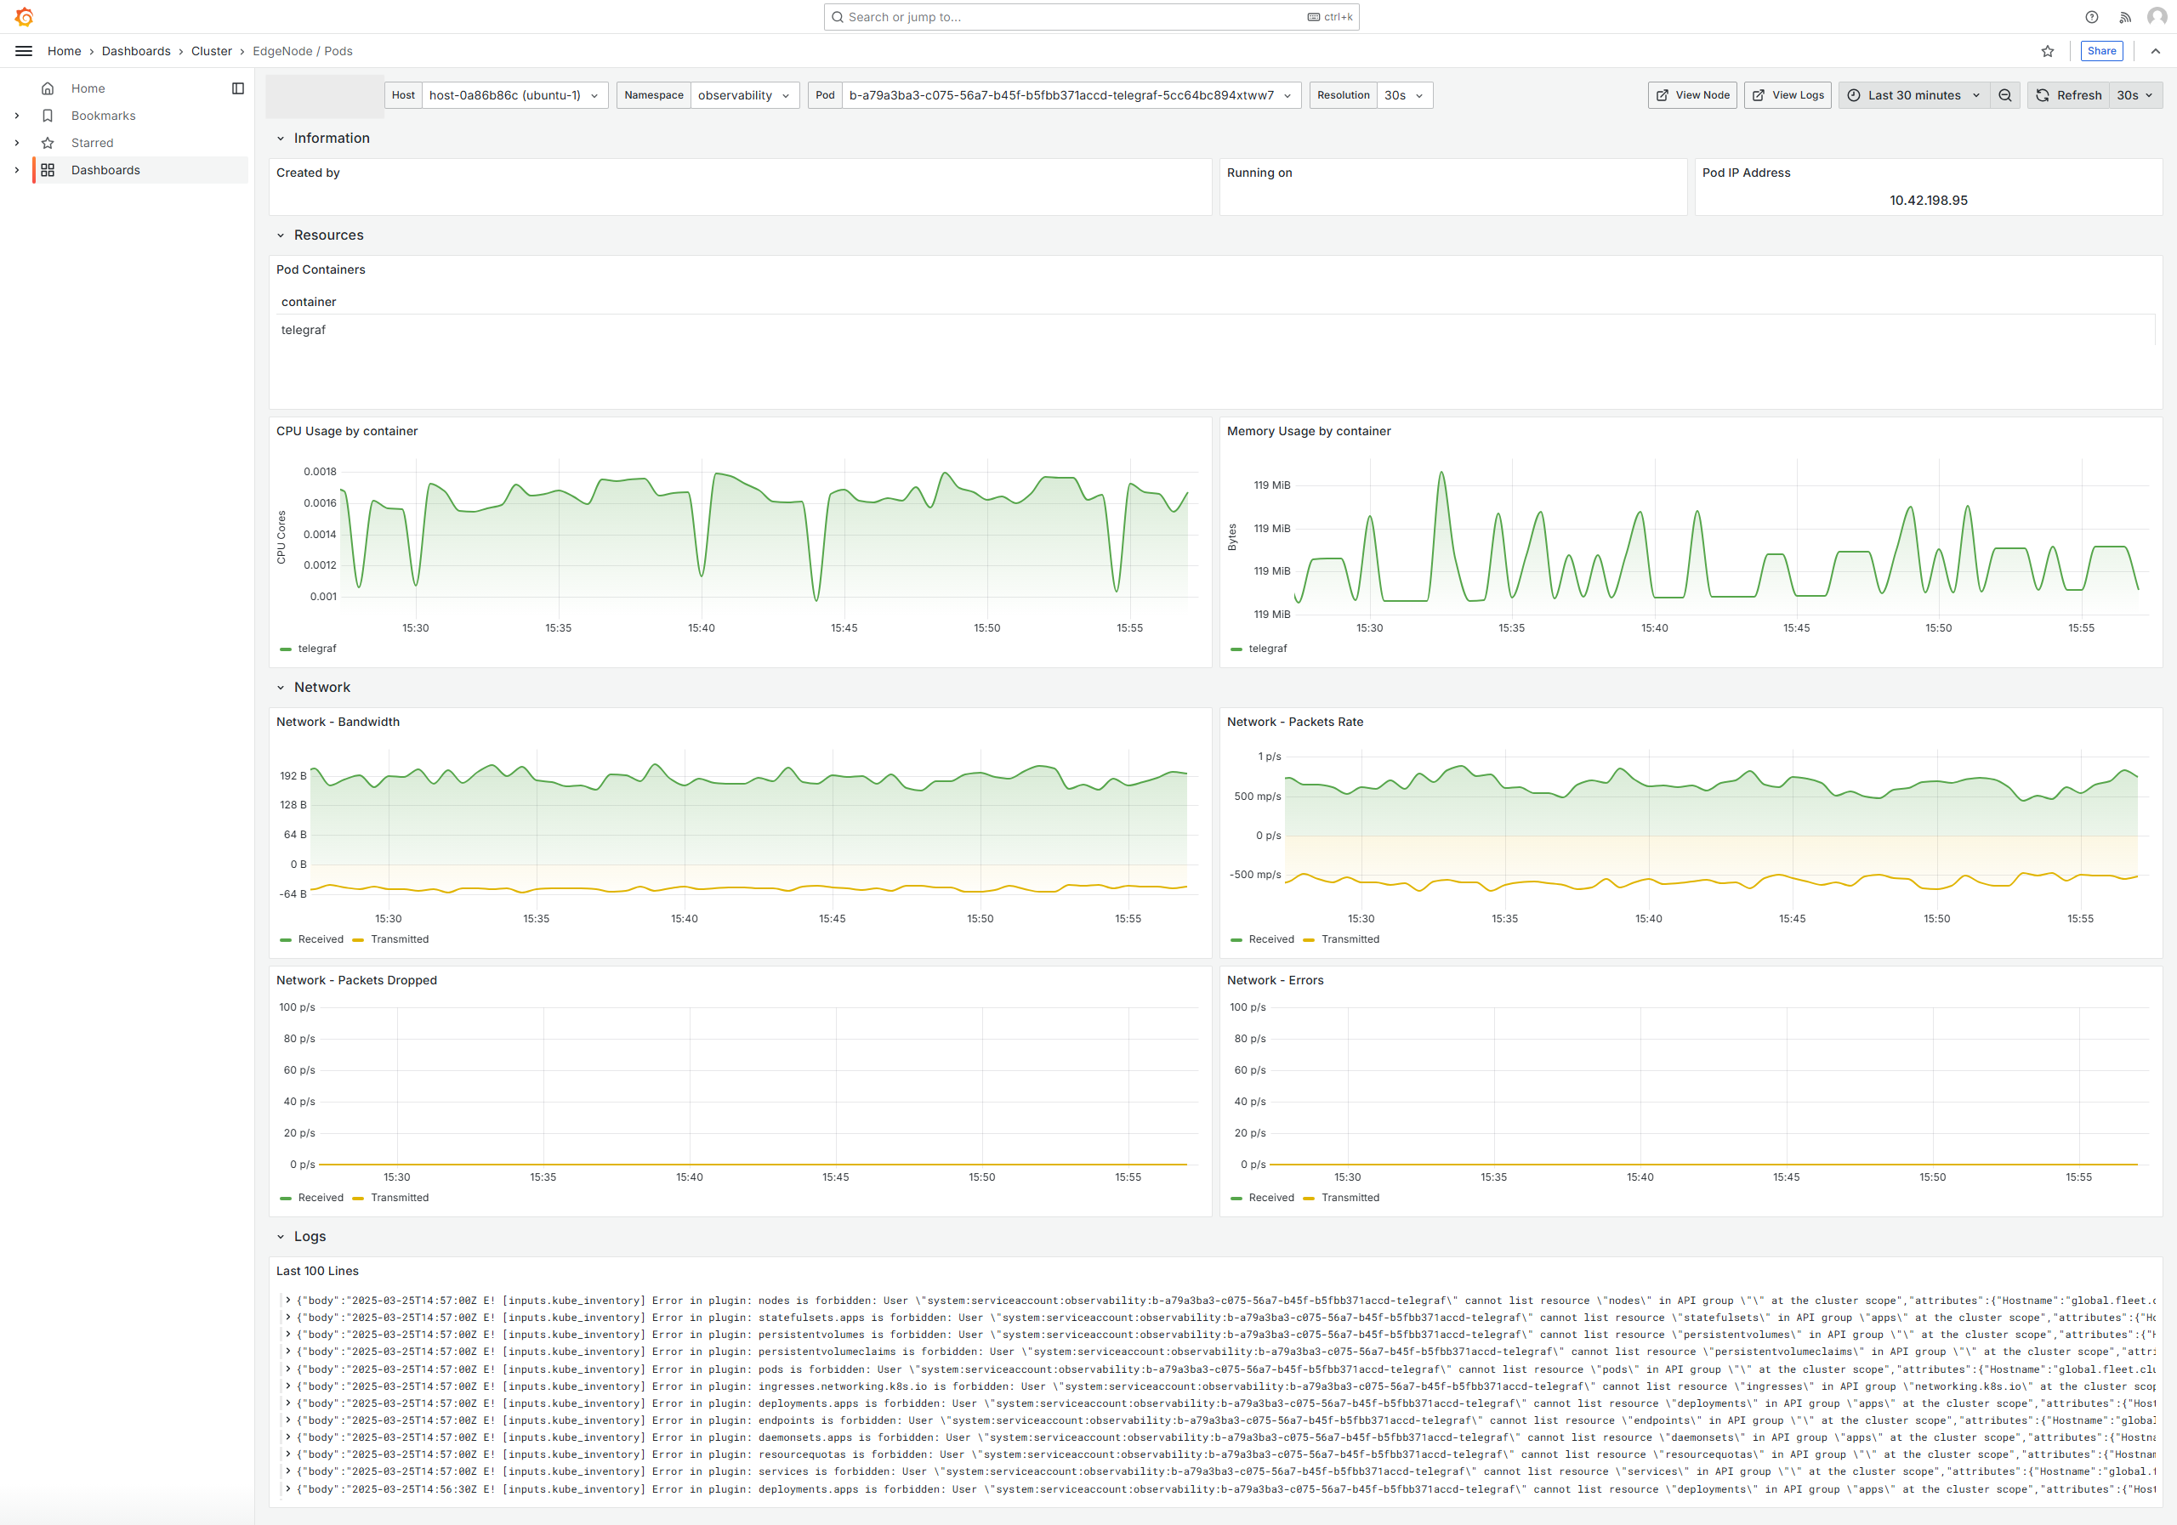The width and height of the screenshot is (2177, 1525).
Task: Click the help question mark icon
Action: (2092, 17)
